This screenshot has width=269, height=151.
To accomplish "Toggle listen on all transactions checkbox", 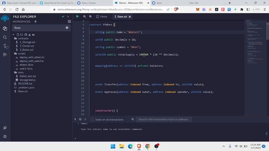I will point(92,119).
